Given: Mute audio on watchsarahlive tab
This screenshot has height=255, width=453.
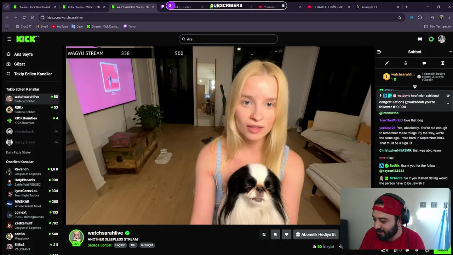Looking at the screenshot, I should 148,7.
